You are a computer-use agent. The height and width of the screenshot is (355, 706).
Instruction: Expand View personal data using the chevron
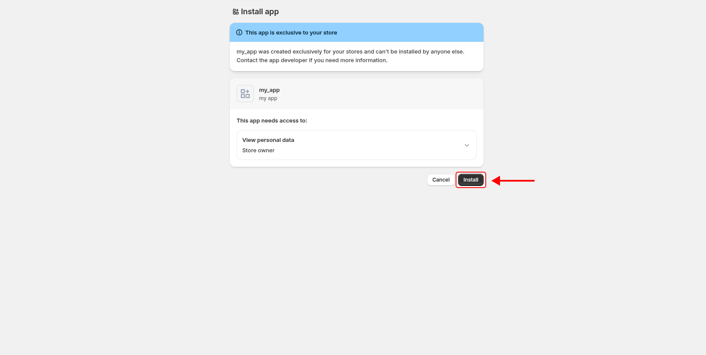pyautogui.click(x=467, y=145)
